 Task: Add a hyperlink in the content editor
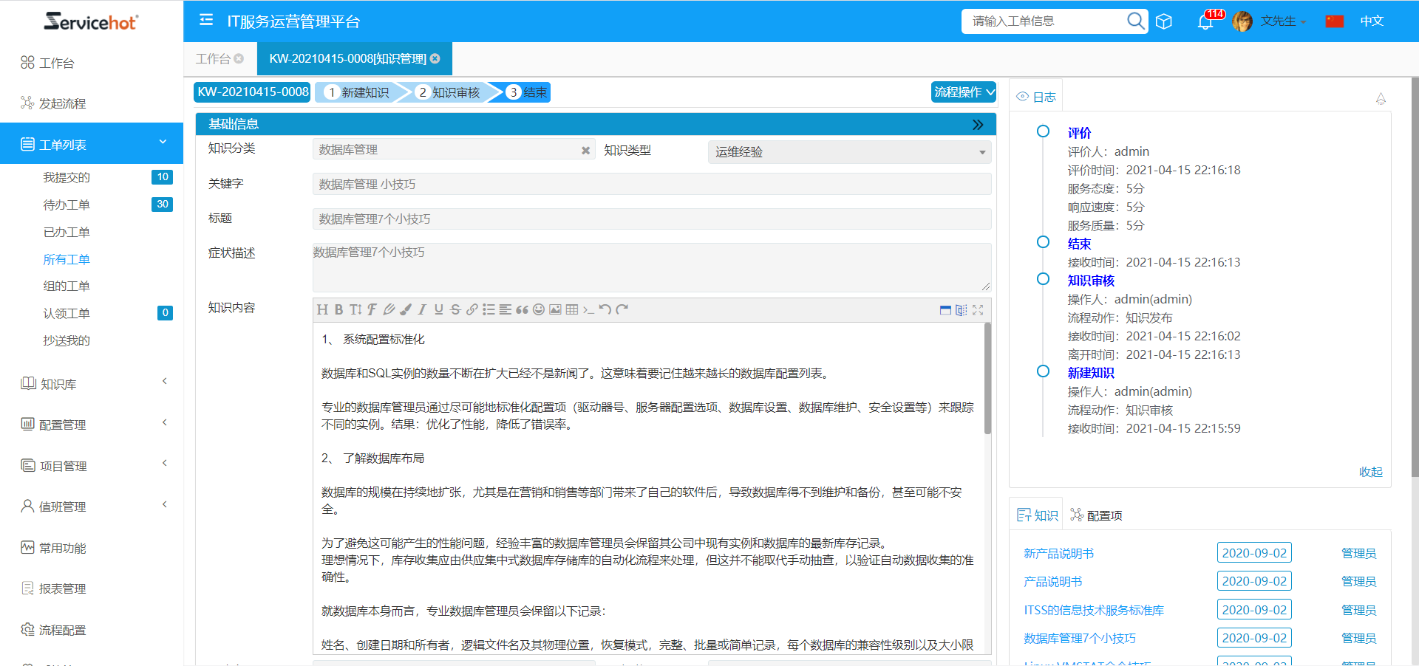pyautogui.click(x=472, y=309)
